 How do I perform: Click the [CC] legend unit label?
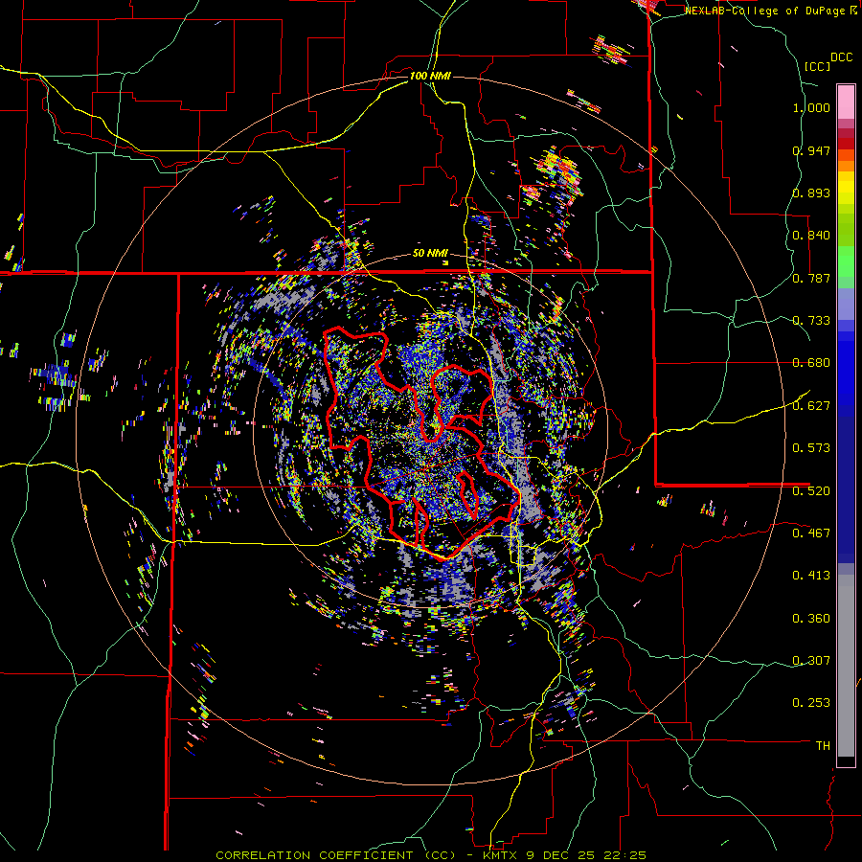[x=818, y=66]
